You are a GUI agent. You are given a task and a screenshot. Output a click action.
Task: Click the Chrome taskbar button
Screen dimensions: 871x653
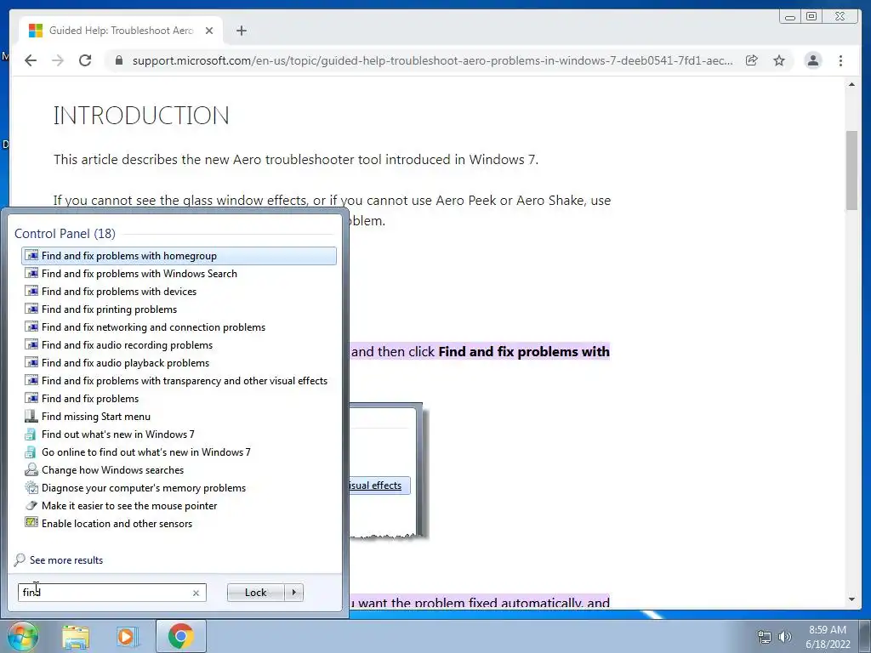click(x=181, y=636)
